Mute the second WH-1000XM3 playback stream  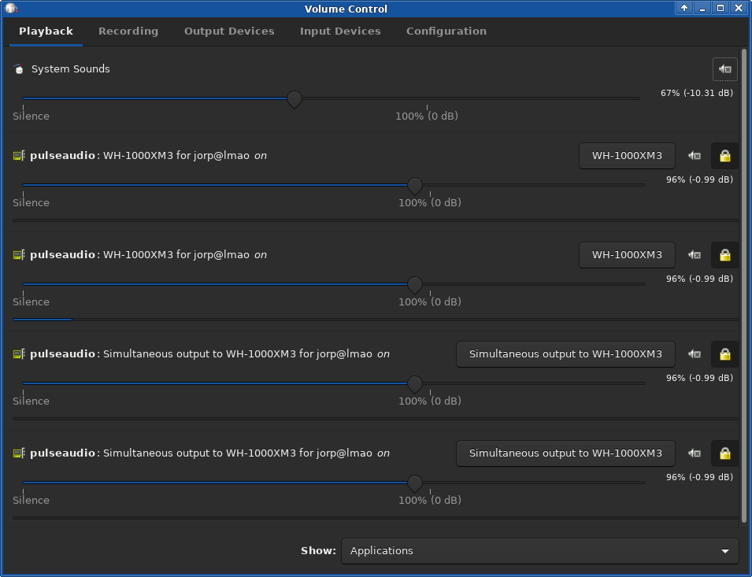pyautogui.click(x=694, y=255)
